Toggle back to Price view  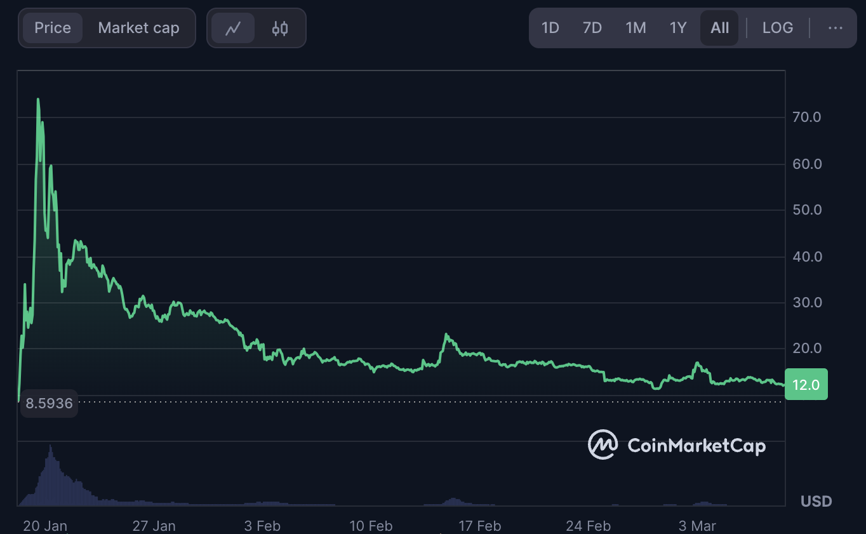53,28
